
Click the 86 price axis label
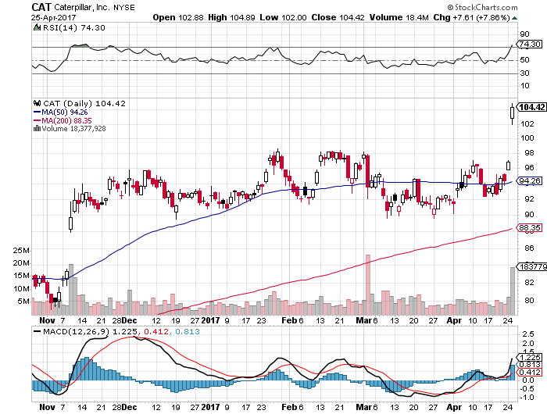[x=529, y=248]
